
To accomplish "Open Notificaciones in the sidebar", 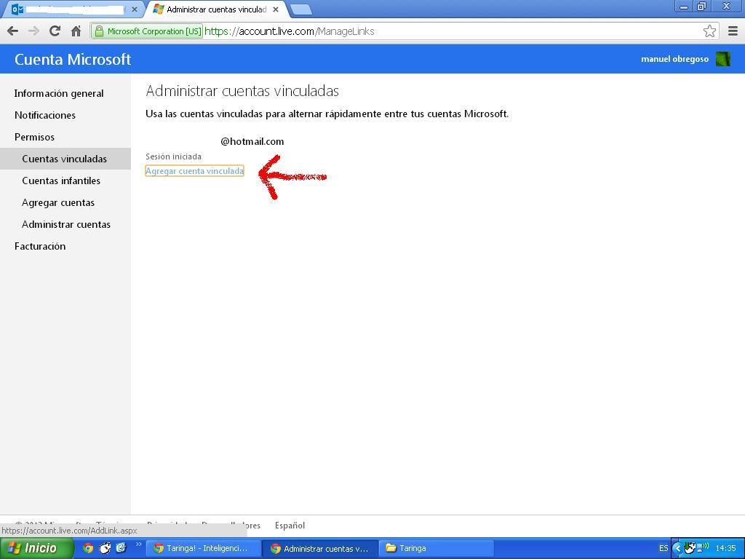I will click(x=45, y=115).
